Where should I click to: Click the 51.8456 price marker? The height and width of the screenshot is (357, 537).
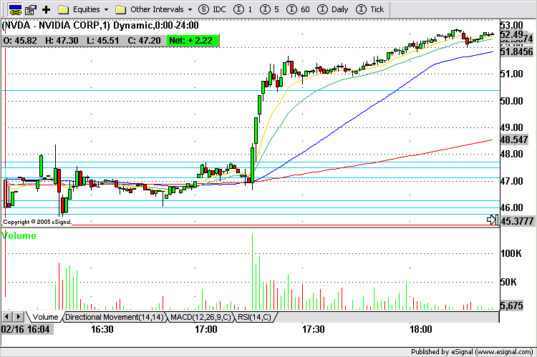(x=517, y=52)
